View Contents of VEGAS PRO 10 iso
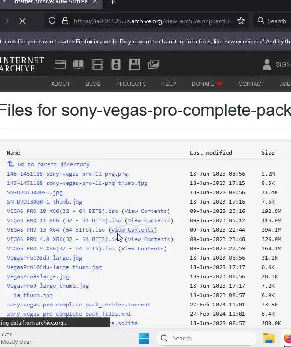The width and height of the screenshot is (291, 347). [145, 211]
